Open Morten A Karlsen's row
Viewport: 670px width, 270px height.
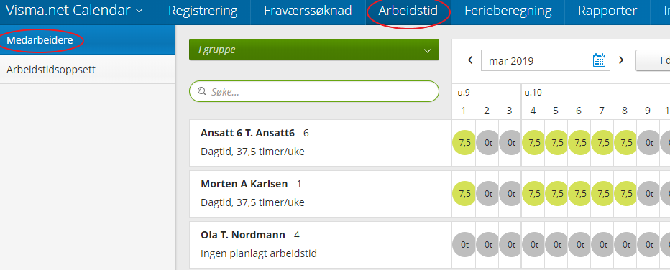pos(321,194)
